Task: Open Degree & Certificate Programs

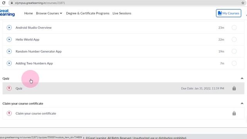Action: [x=88, y=13]
